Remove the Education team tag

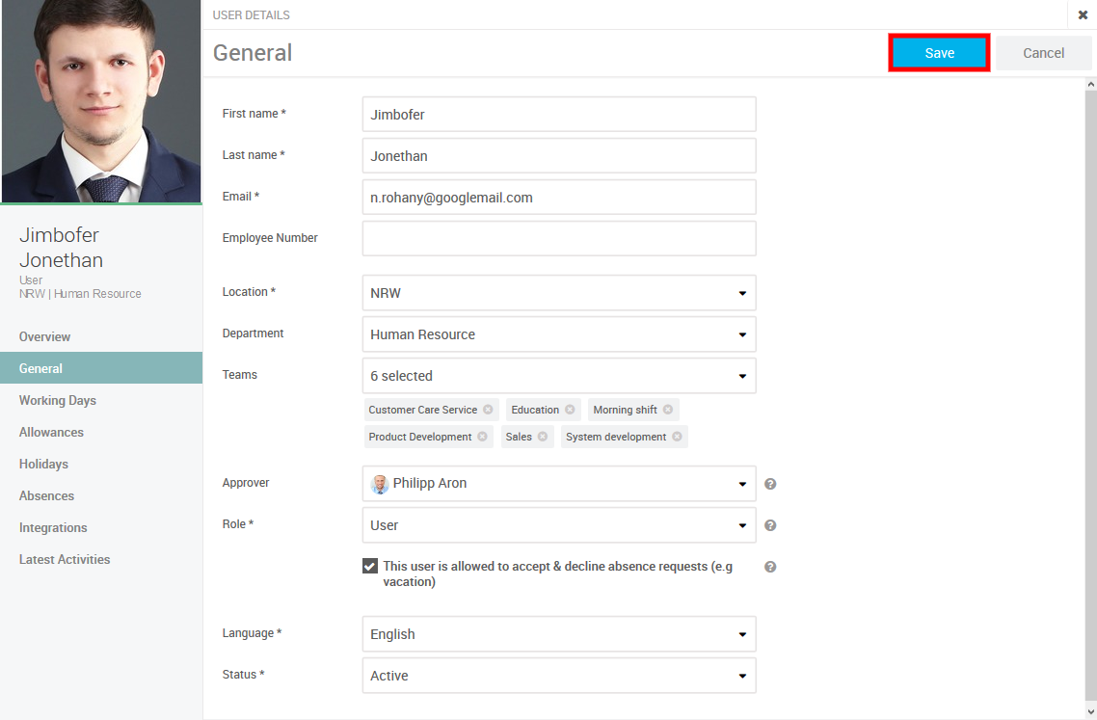570,410
